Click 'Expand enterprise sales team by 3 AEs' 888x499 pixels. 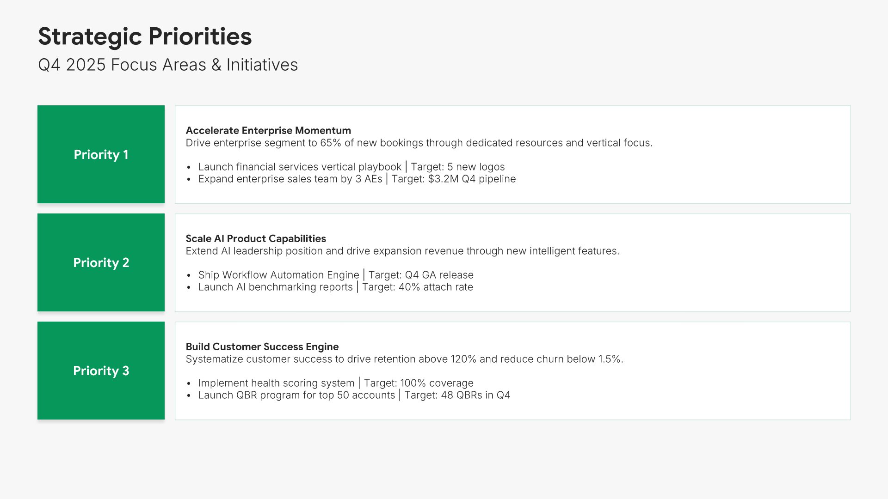tap(290, 179)
